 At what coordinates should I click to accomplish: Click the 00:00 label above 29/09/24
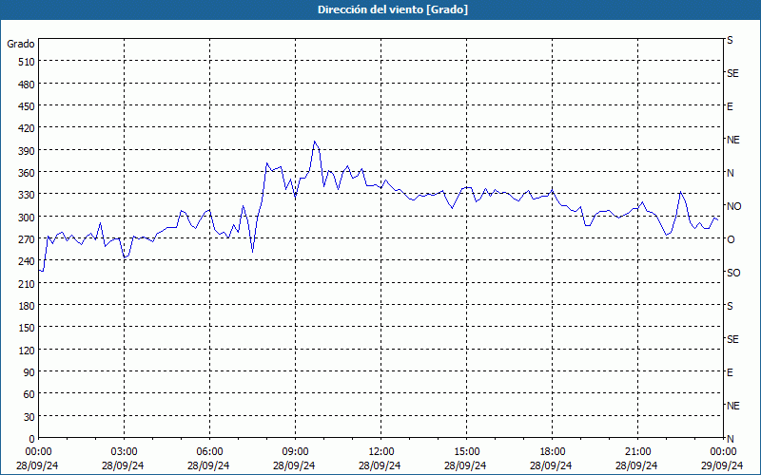[x=723, y=452]
